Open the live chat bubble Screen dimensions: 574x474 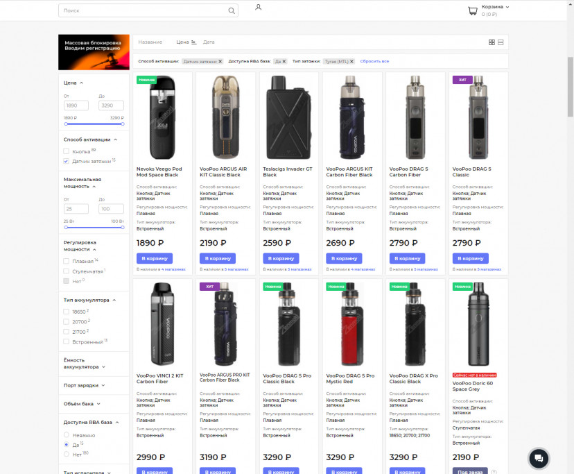(x=539, y=458)
